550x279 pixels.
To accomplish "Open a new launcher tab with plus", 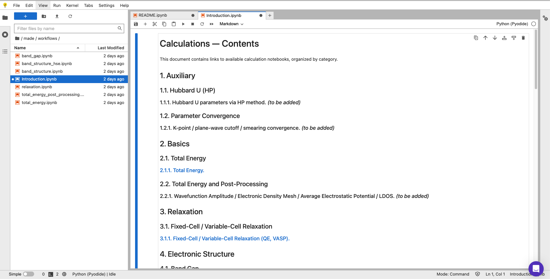I will click(x=270, y=15).
